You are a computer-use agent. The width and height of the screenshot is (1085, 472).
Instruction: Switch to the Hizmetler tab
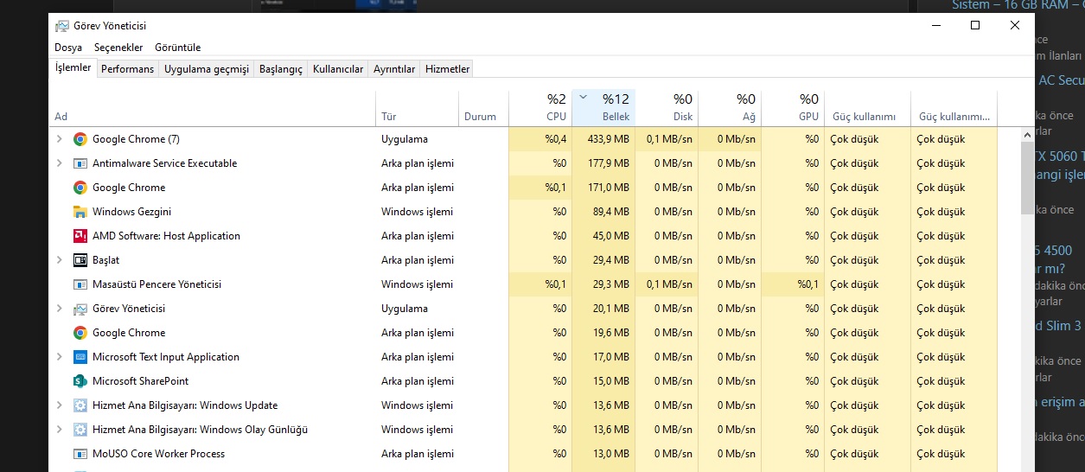click(447, 69)
